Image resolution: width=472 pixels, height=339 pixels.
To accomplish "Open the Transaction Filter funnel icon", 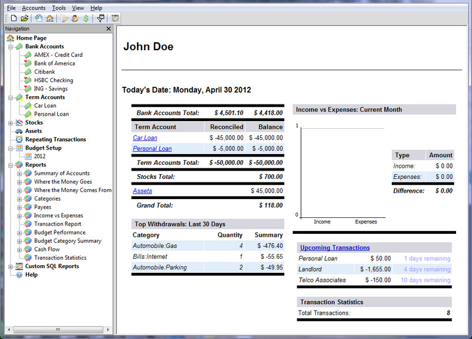I will tap(100, 18).
